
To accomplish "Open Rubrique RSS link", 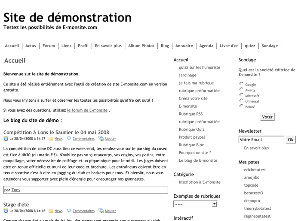I will [x=190, y=114].
